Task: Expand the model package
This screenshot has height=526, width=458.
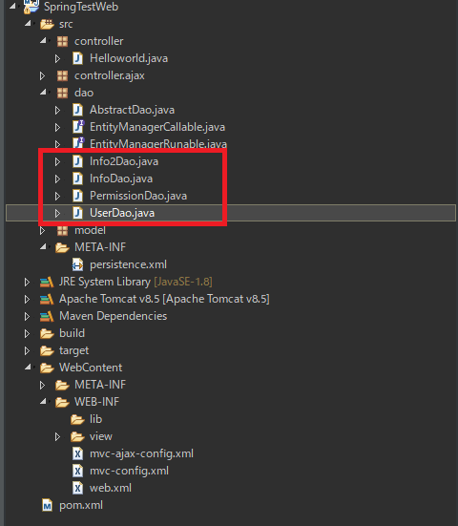Action: (x=42, y=231)
